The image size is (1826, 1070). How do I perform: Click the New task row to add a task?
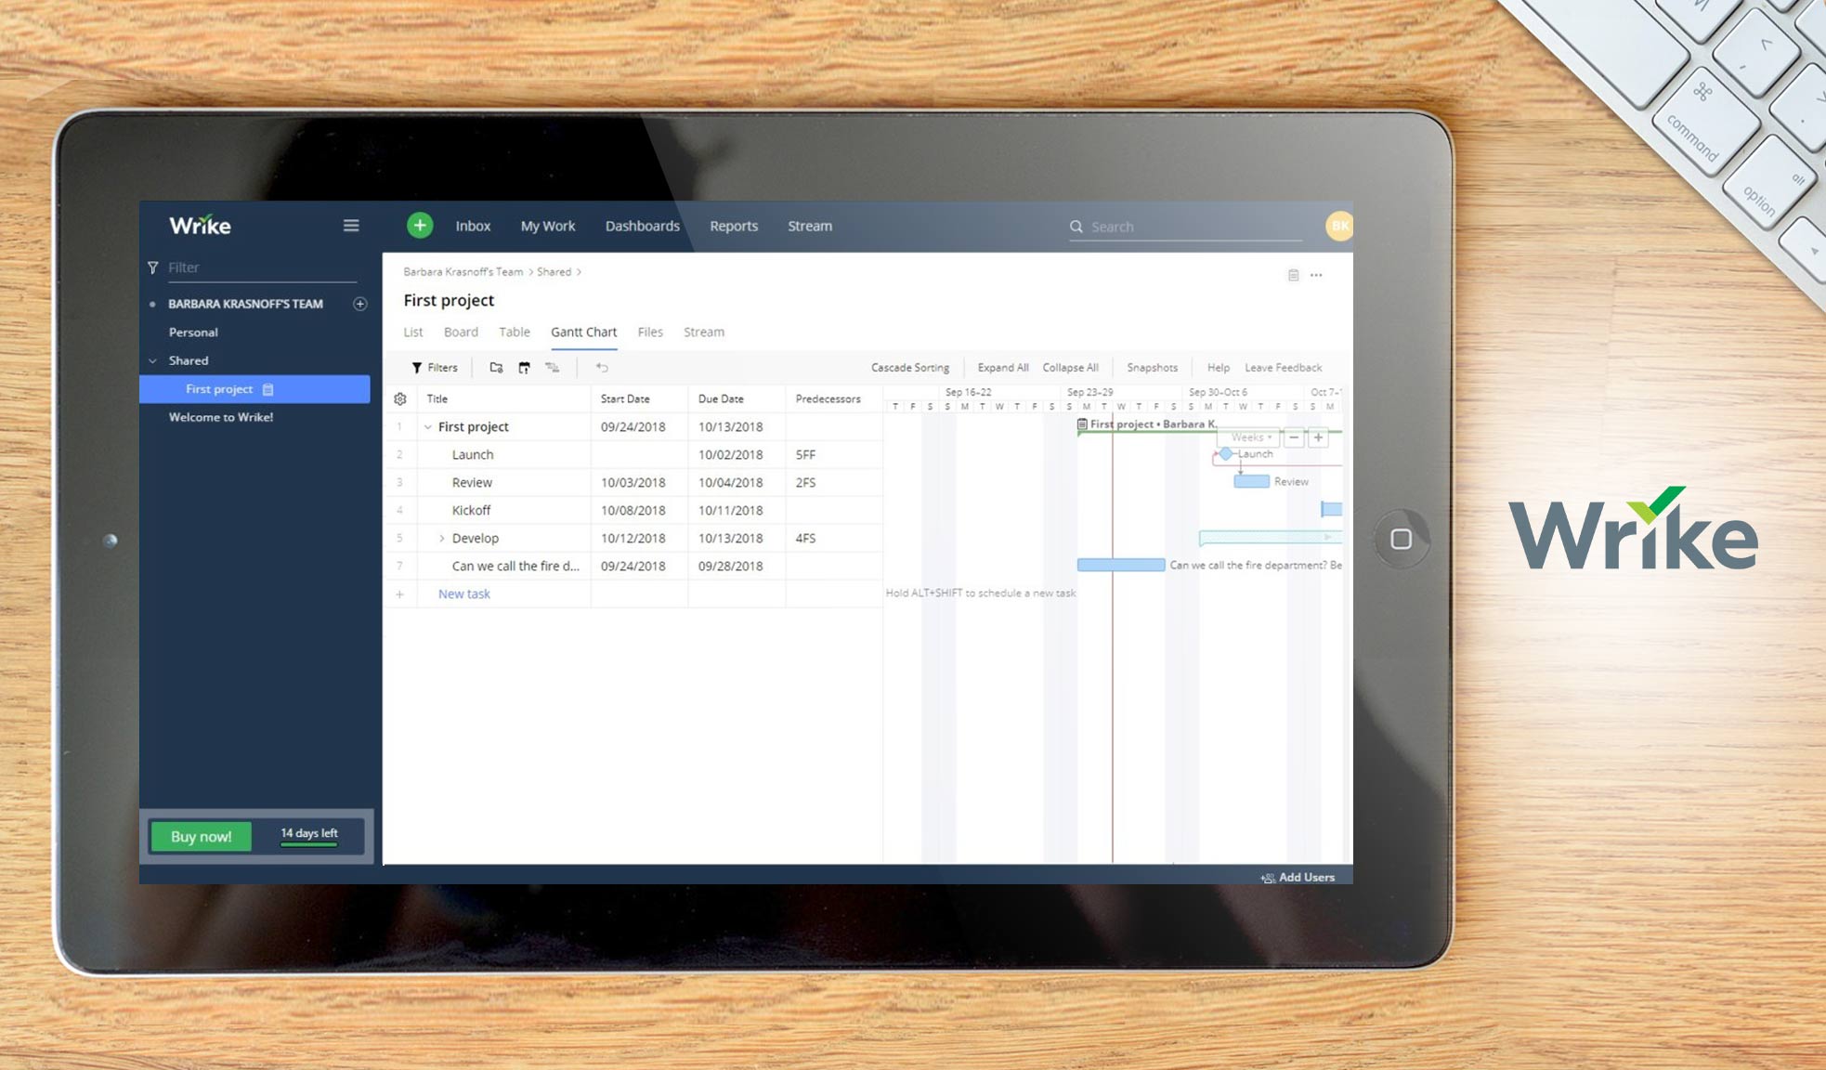[463, 594]
